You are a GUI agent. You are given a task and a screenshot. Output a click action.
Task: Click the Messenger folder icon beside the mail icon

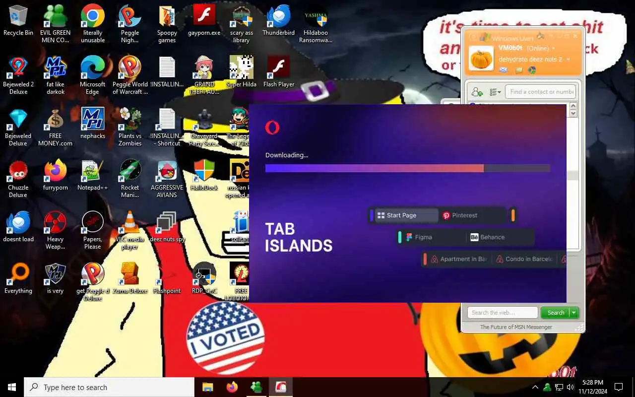tap(518, 70)
